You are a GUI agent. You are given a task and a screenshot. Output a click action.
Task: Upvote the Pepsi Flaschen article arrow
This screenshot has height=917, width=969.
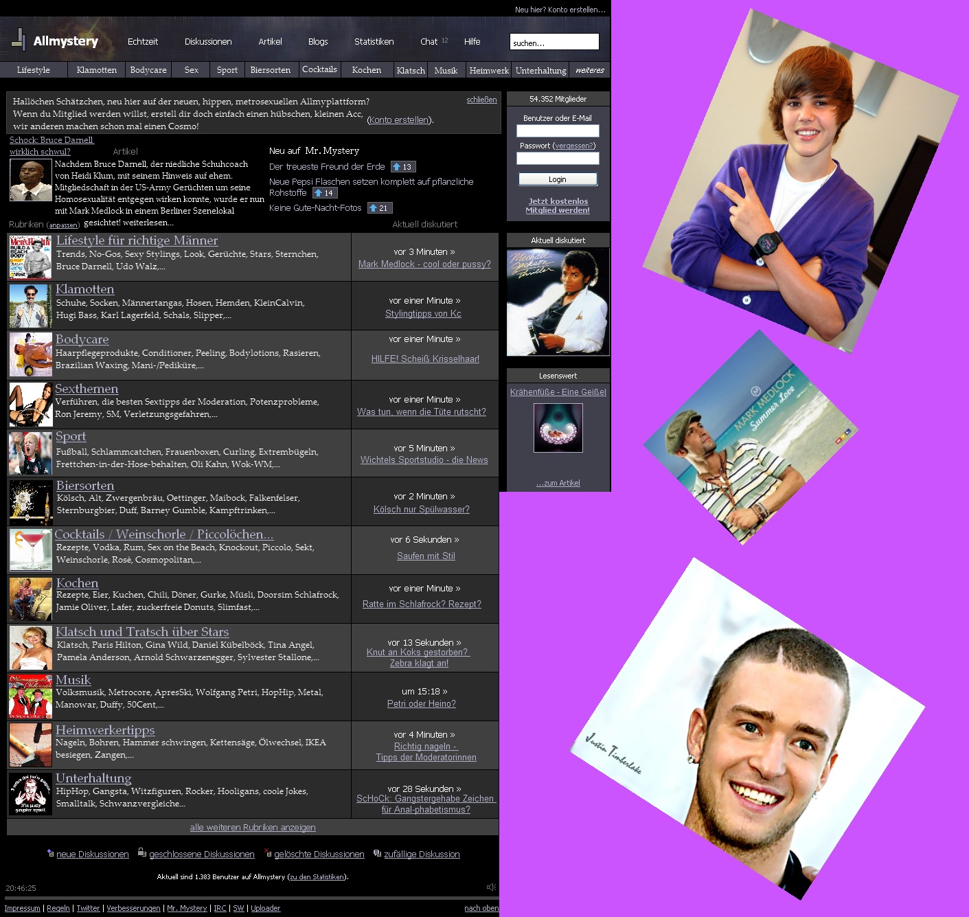tap(318, 193)
